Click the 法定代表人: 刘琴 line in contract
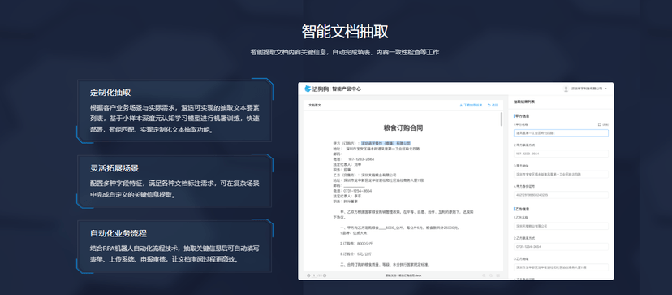 [347, 164]
